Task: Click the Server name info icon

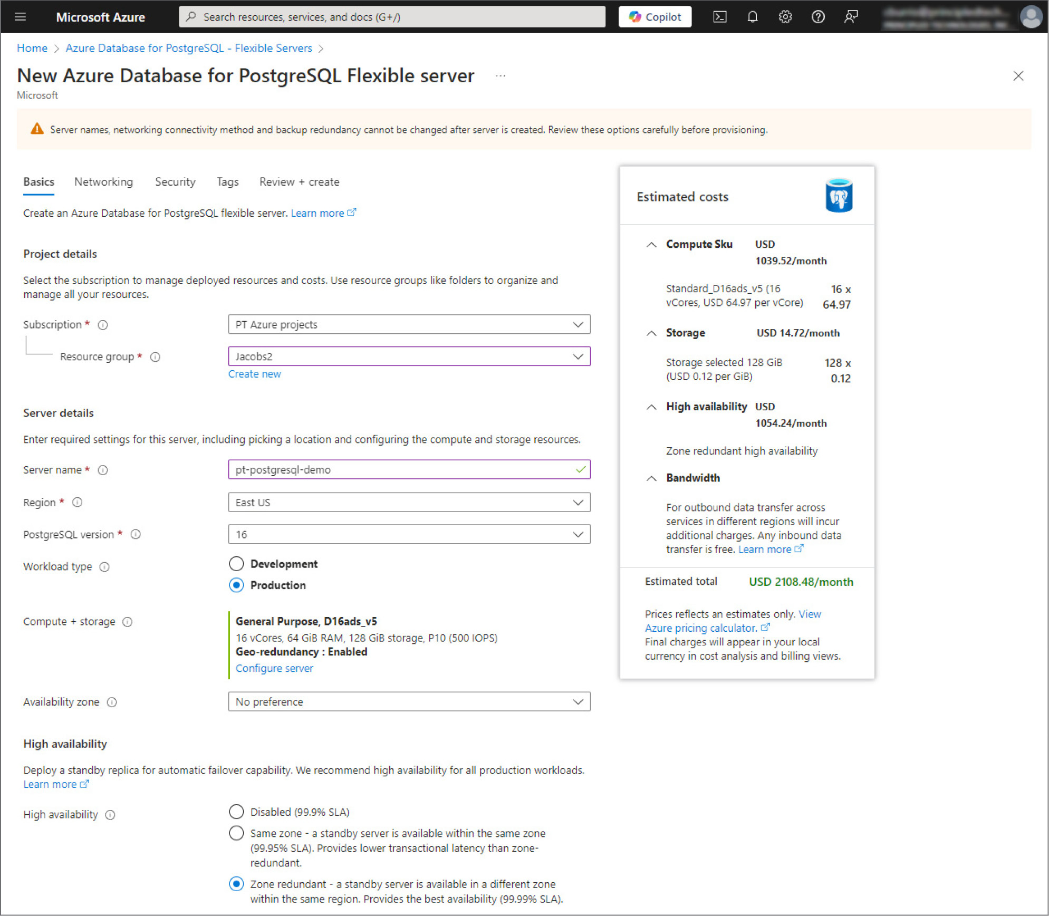Action: pyautogui.click(x=103, y=470)
